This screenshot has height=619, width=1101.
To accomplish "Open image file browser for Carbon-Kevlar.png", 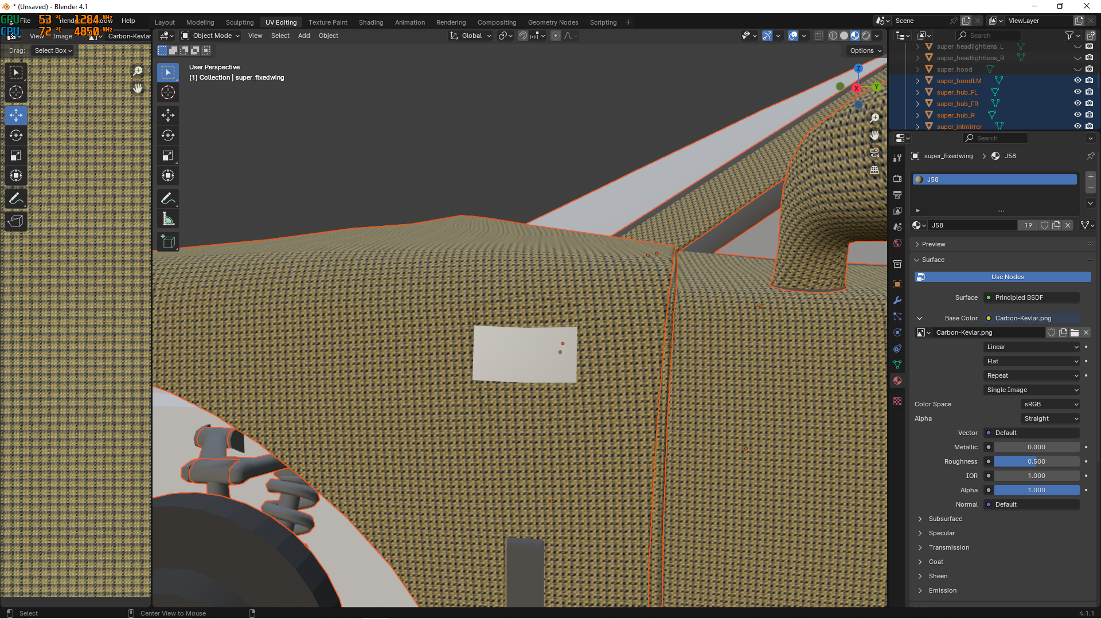I will click(x=1075, y=332).
